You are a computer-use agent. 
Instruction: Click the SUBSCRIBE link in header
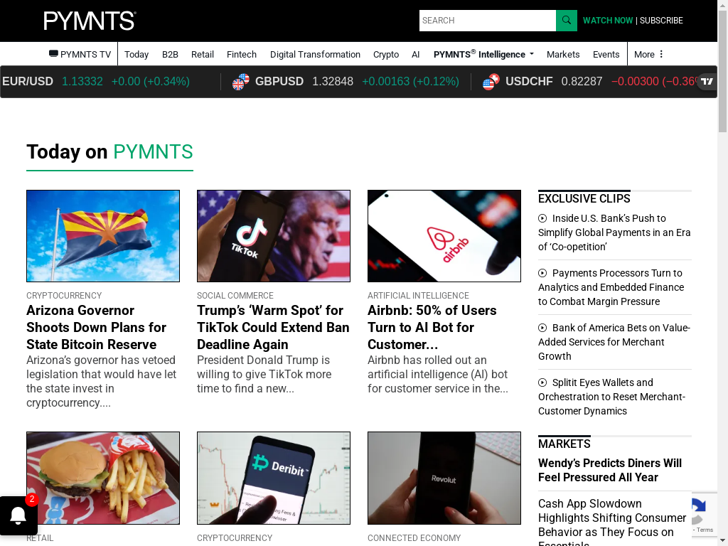pos(661,21)
